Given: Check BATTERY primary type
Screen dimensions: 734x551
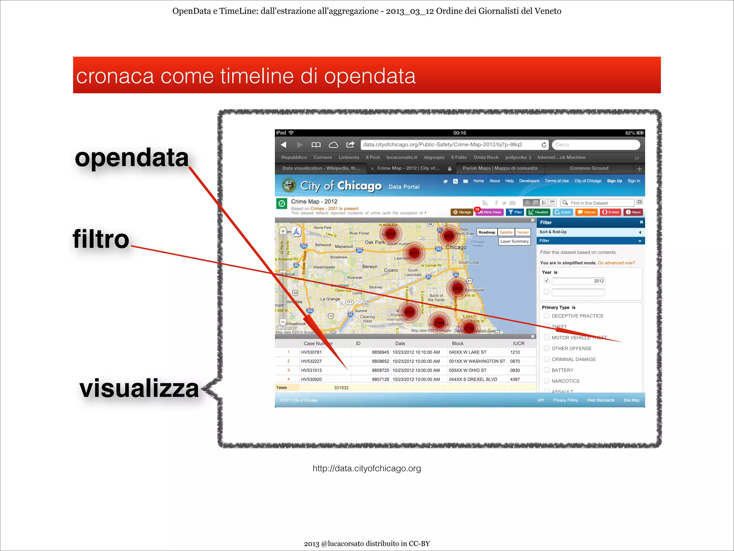Looking at the screenshot, I should (x=547, y=370).
